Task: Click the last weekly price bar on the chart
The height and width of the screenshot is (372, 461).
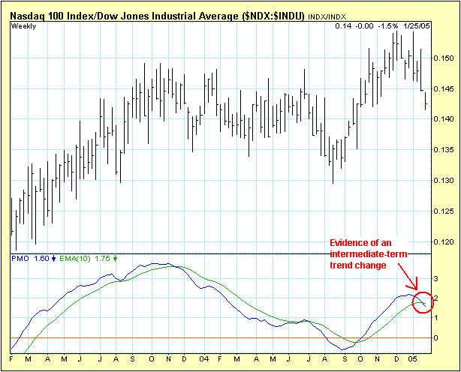Action: click(x=426, y=100)
